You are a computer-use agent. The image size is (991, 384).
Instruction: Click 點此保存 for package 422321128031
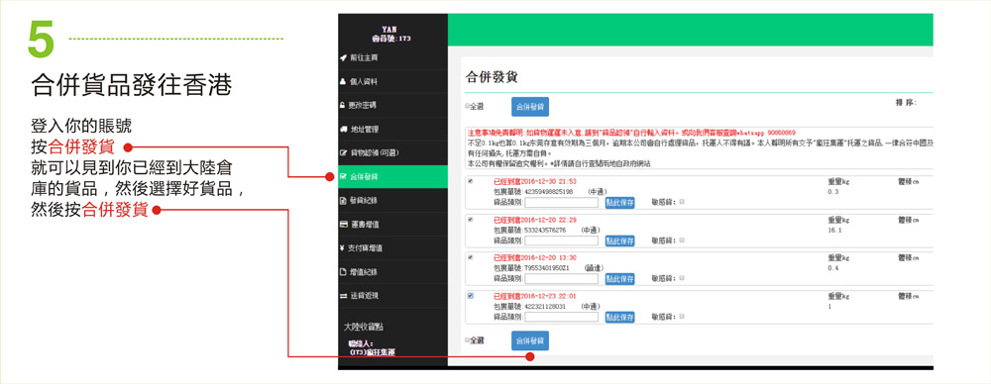click(619, 317)
